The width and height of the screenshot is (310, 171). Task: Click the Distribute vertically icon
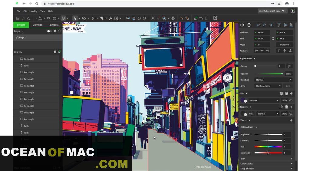click(249, 25)
